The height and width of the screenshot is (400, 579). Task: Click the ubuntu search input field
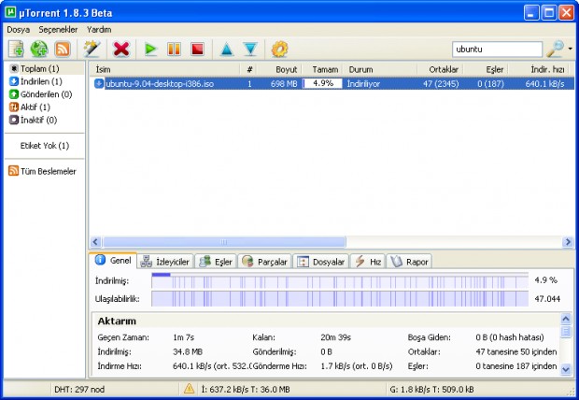click(x=497, y=50)
